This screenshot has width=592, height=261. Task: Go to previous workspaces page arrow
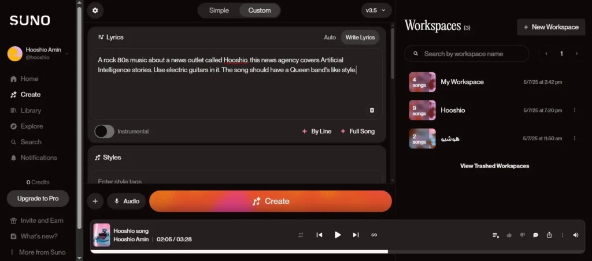[546, 54]
